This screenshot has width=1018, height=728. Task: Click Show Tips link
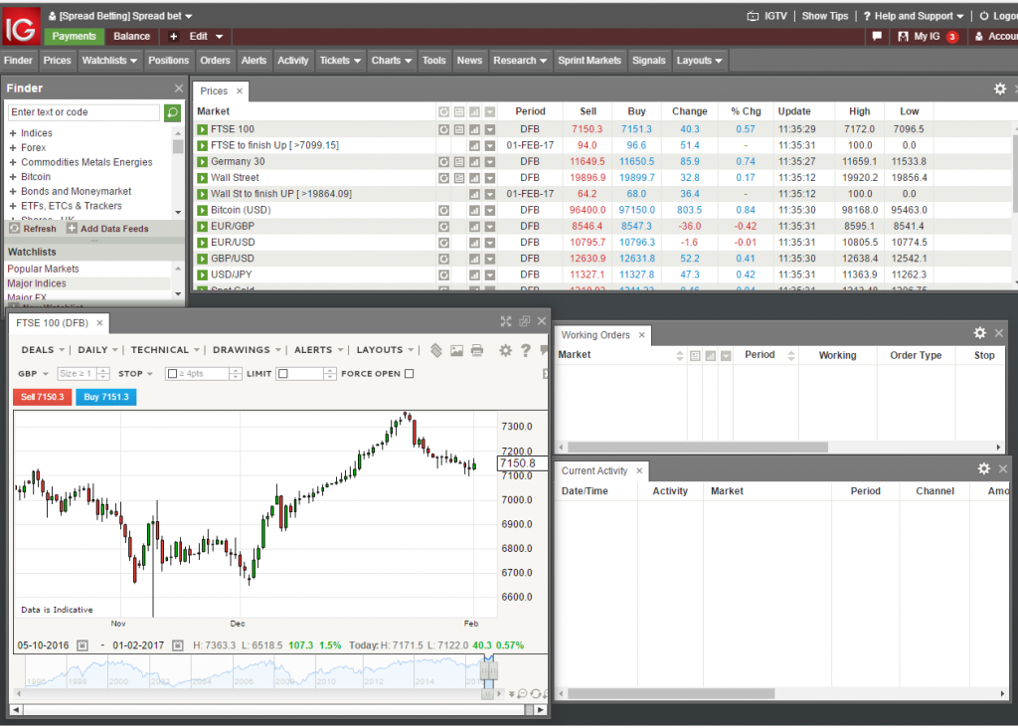pos(824,16)
